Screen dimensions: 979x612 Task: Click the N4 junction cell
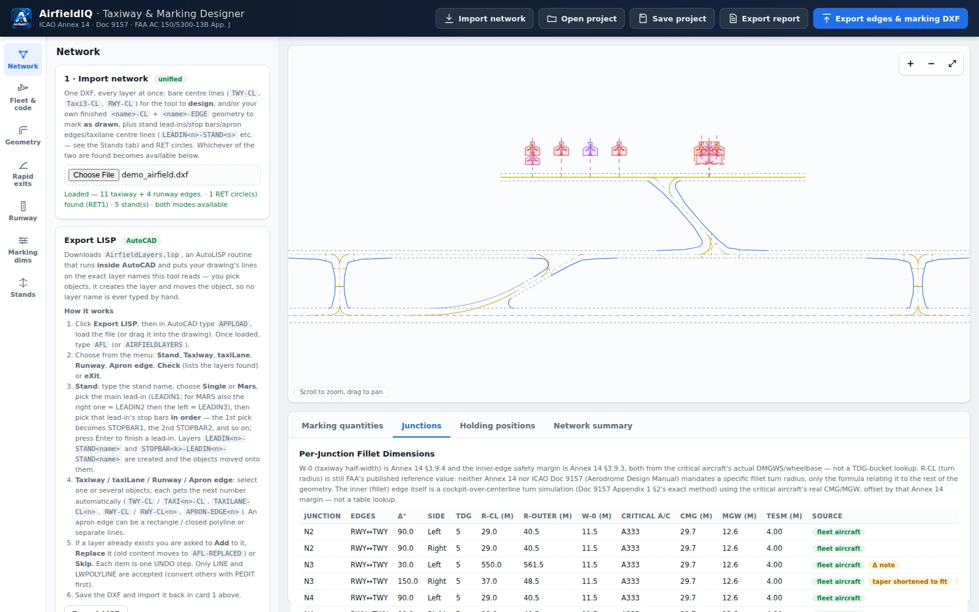309,598
